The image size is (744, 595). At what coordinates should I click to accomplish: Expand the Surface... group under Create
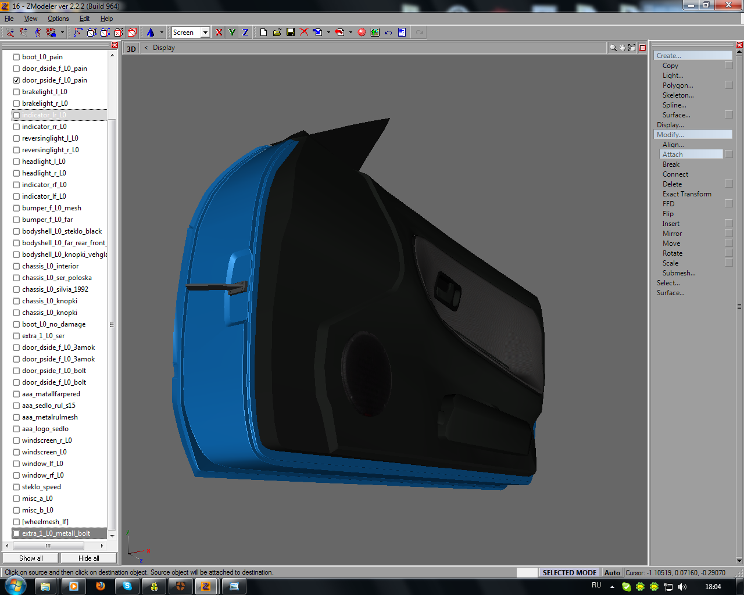tap(676, 115)
